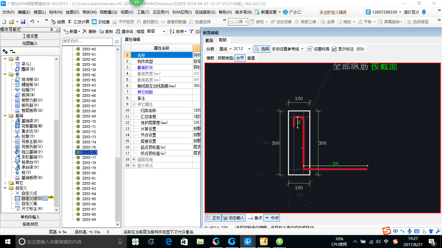The height and width of the screenshot is (248, 442).
Task: Open the BIM应用(I) menu
Action: (182, 12)
